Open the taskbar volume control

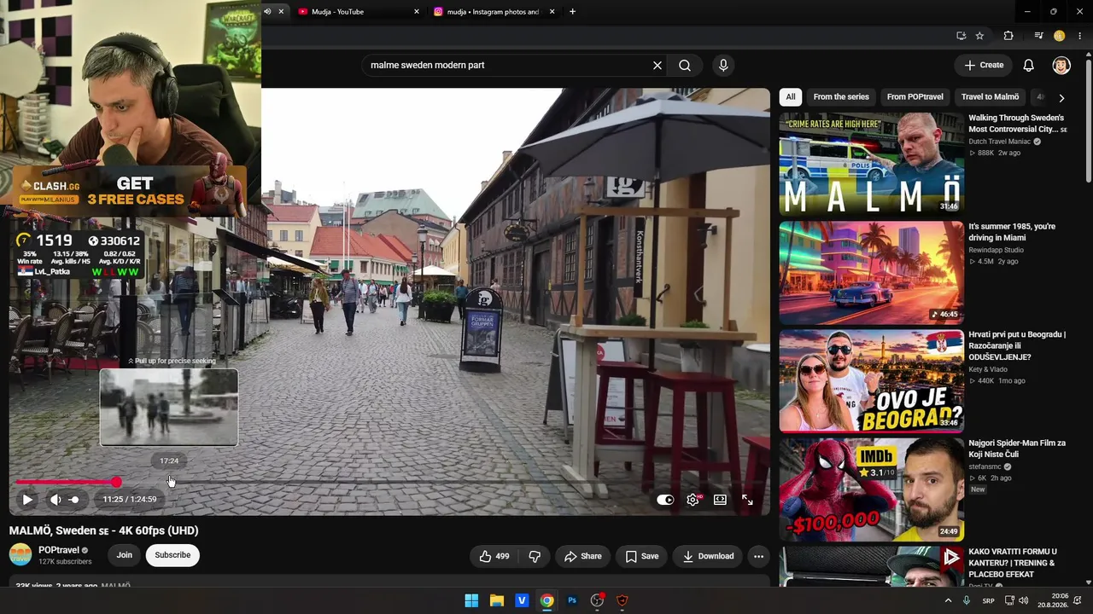tap(1023, 600)
